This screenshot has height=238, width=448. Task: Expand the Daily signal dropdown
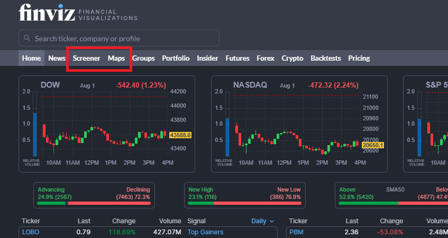coord(263,221)
